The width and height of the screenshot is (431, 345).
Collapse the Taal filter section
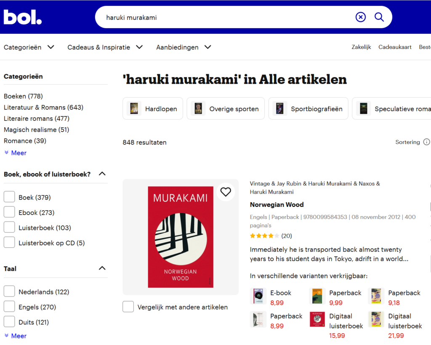(102, 268)
